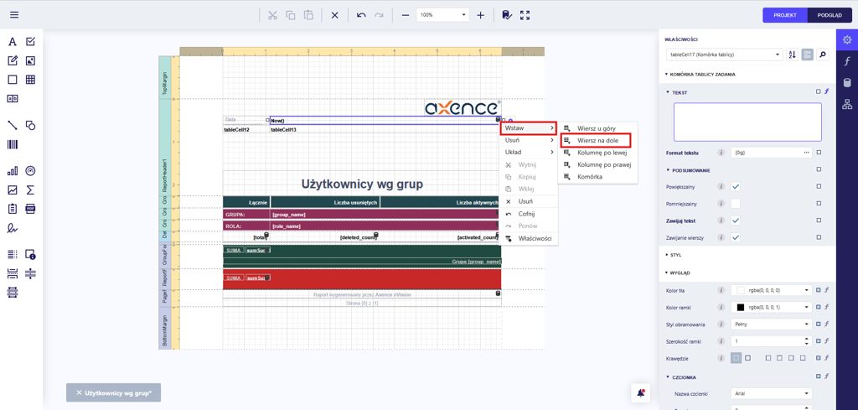Toggle fullscreen mode in the top toolbar
Screen dimensions: 858x410
click(x=525, y=15)
